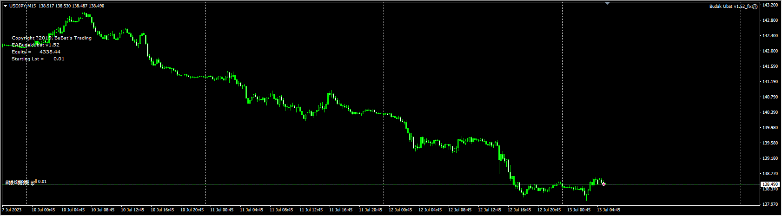Click the '7 Jul 2023' time label
The height and width of the screenshot is (216, 782).
click(x=12, y=210)
